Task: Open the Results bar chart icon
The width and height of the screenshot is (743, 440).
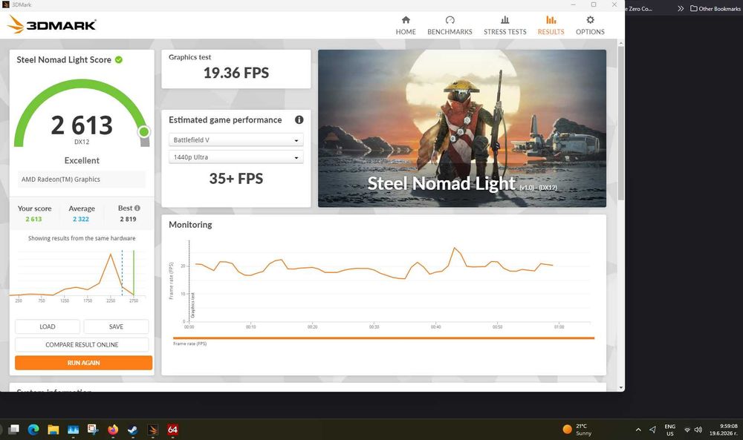Action: point(551,20)
